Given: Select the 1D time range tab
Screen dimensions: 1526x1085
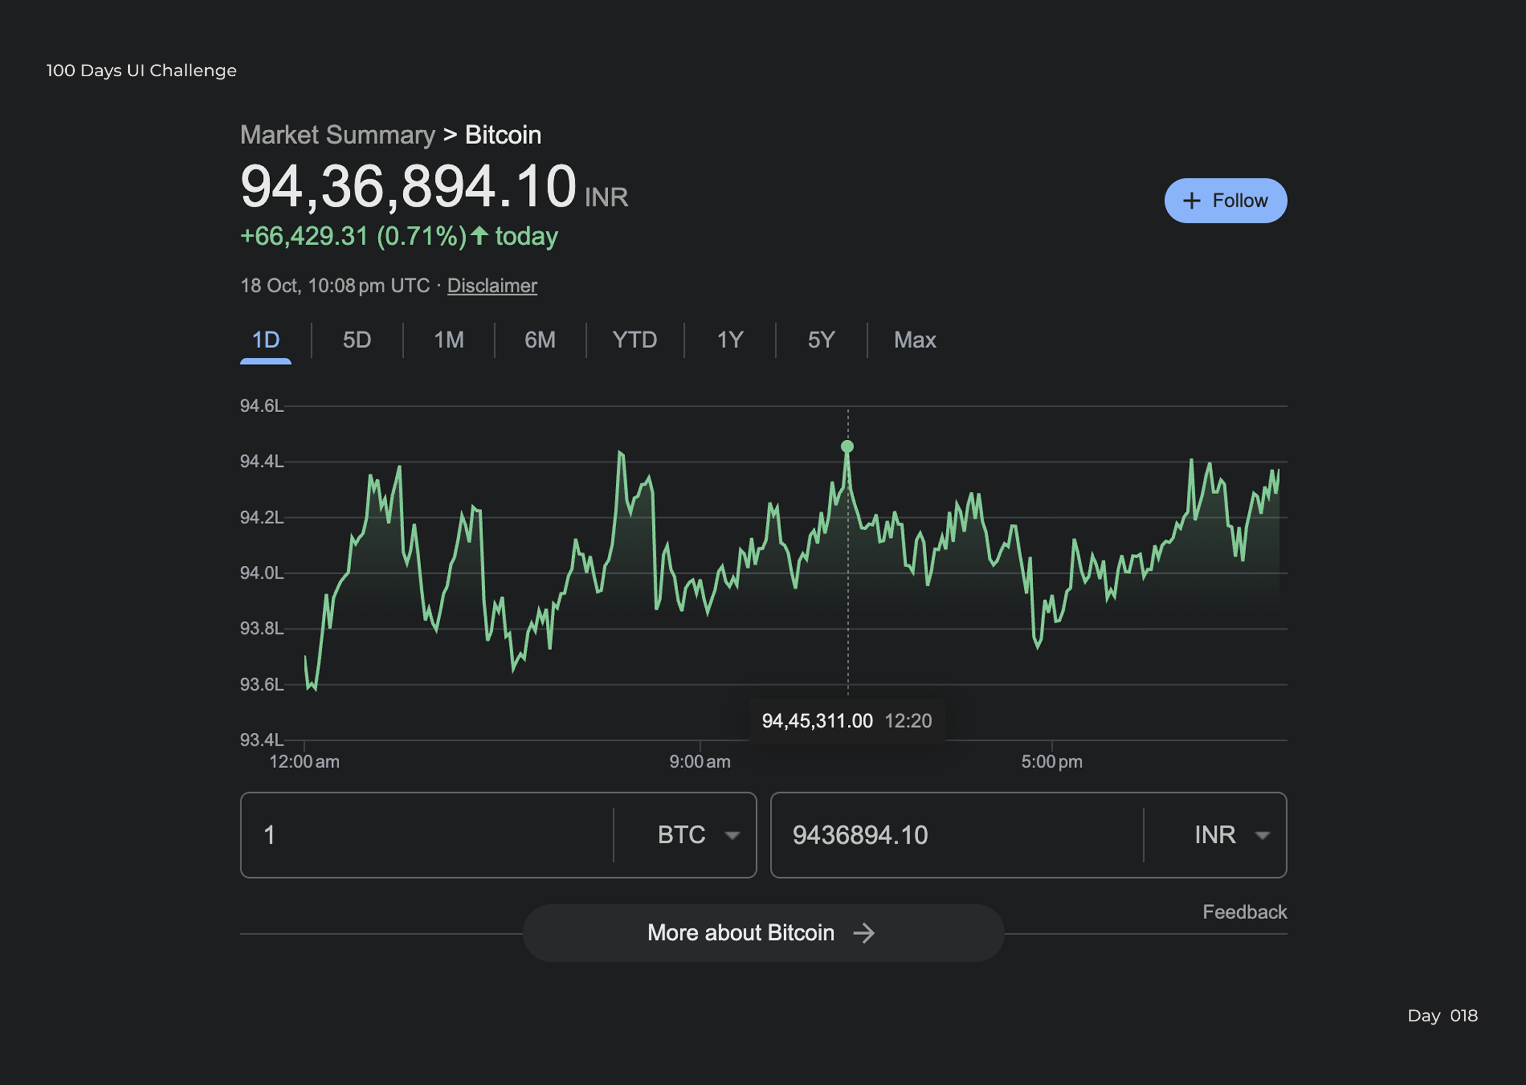Looking at the screenshot, I should click(x=265, y=340).
